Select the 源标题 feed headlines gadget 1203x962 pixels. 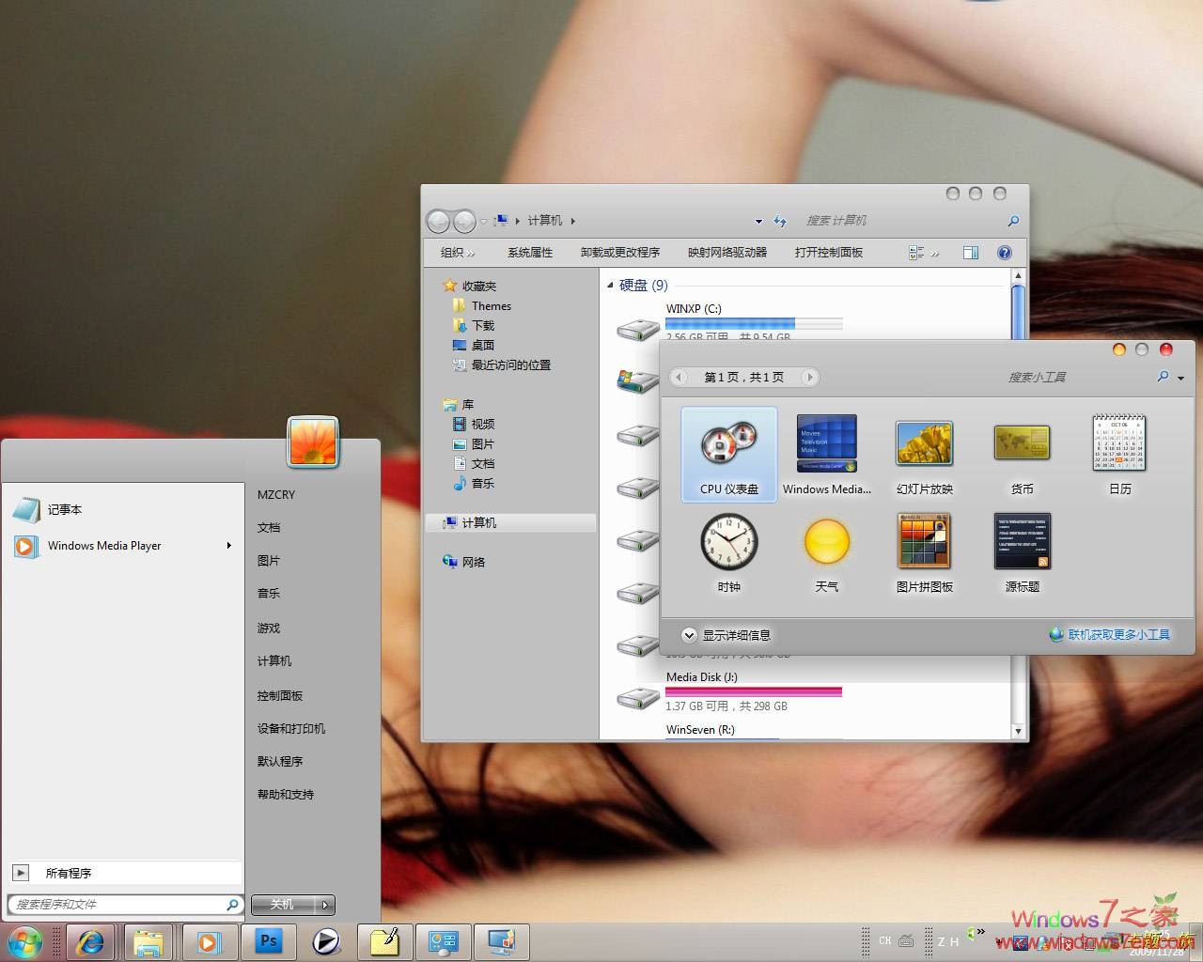1022,551
